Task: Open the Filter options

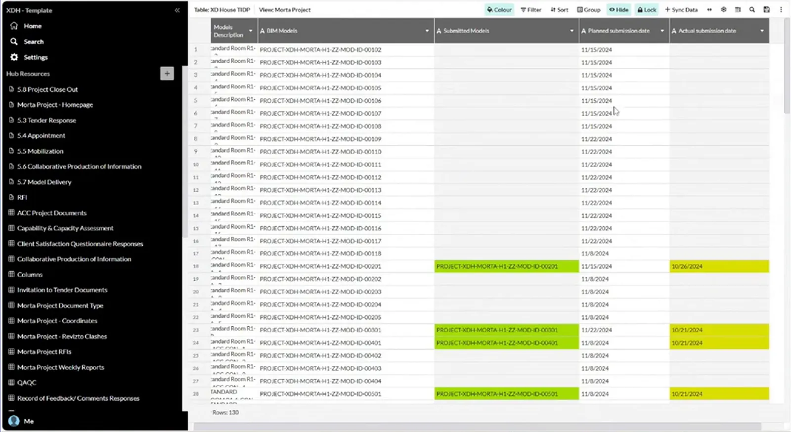Action: (x=531, y=9)
